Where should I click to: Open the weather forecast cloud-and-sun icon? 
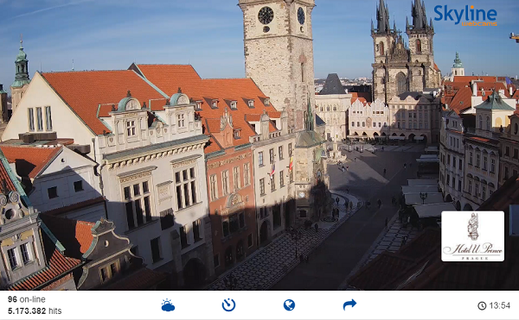pos(168,305)
